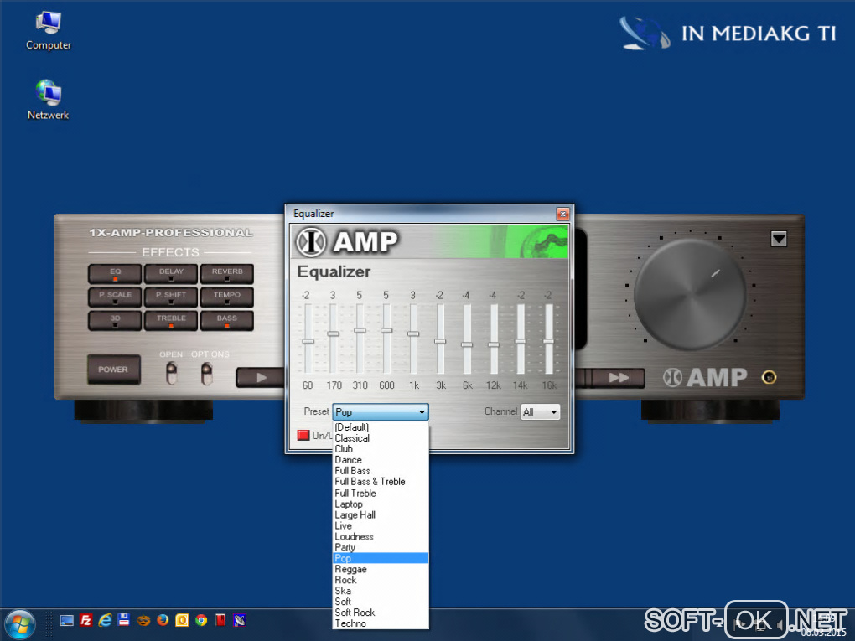
Task: Click the pumpkin with sunglasses taskbar icon
Action: (x=143, y=620)
